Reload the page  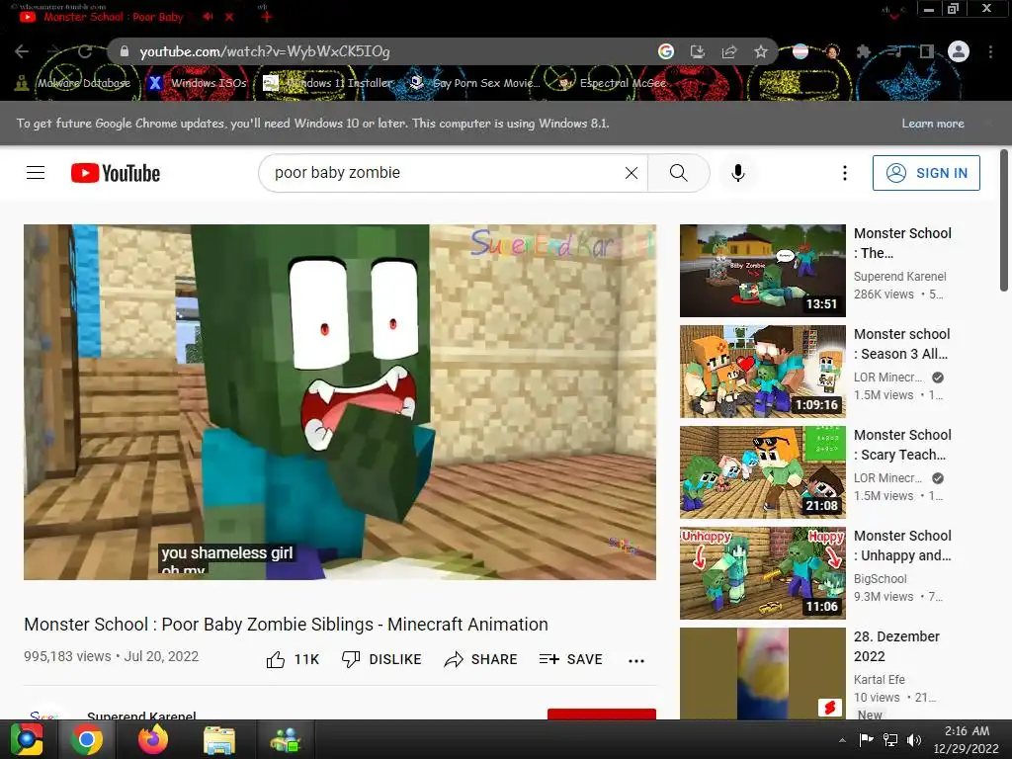85,51
